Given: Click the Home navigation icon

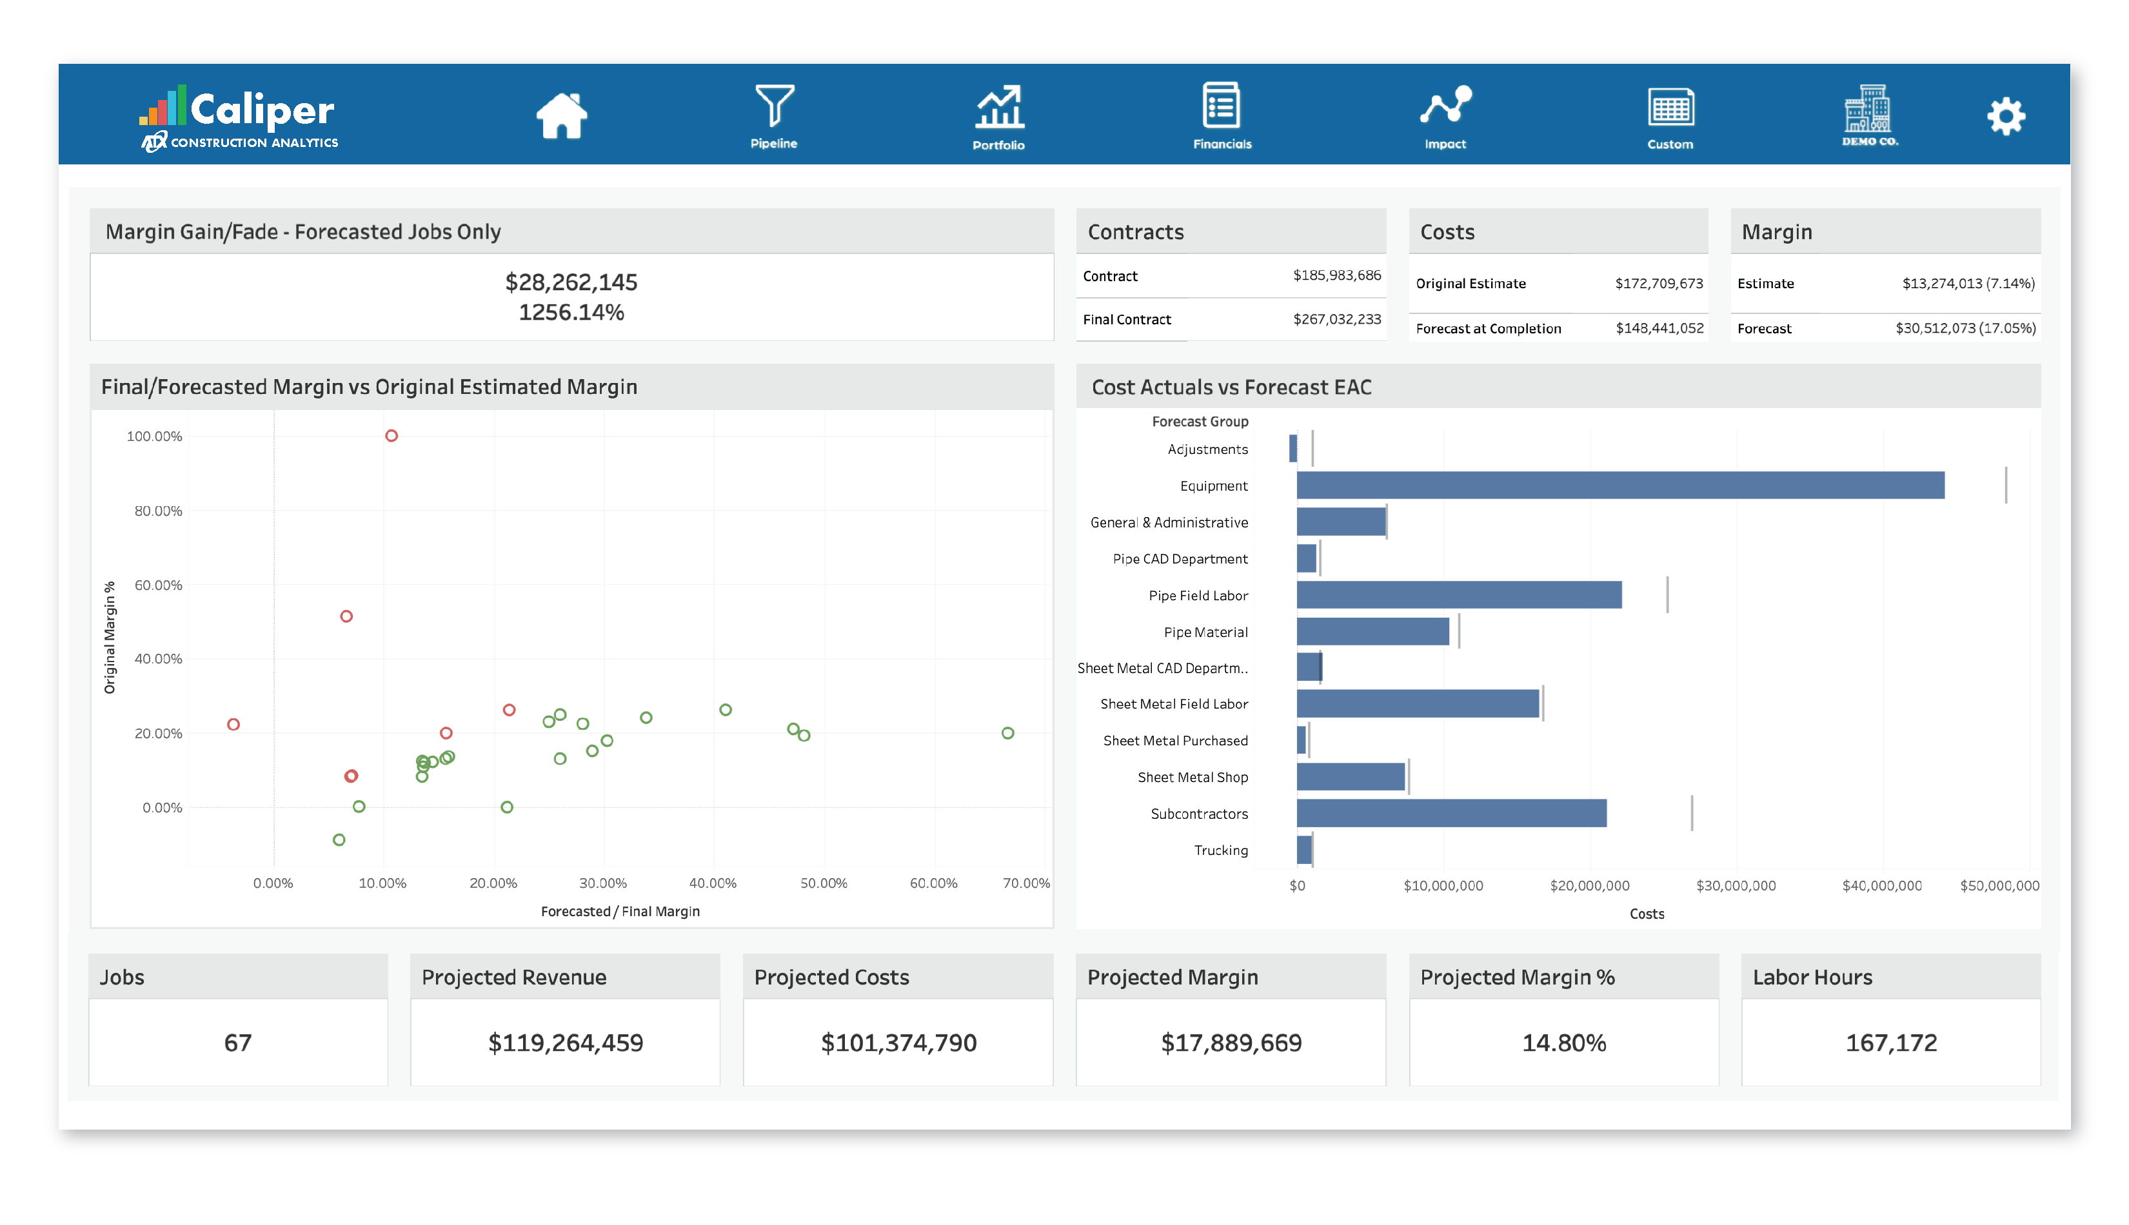Looking at the screenshot, I should point(562,114).
